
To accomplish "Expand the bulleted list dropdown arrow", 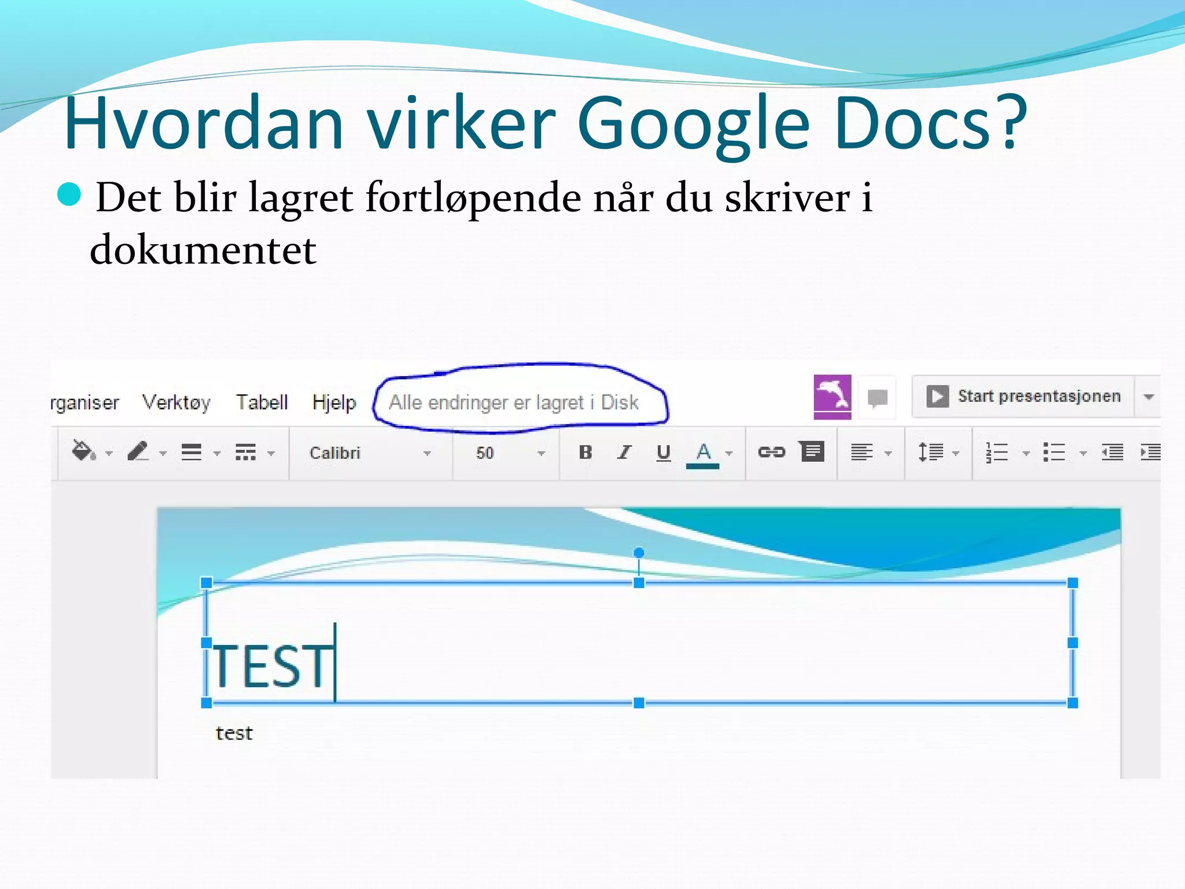I will (1083, 454).
